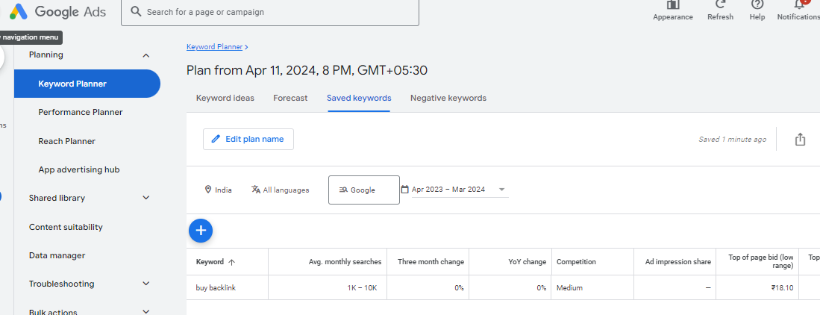Click the 'Saved 1 minute ago' status text
The image size is (820, 315).
click(x=733, y=139)
